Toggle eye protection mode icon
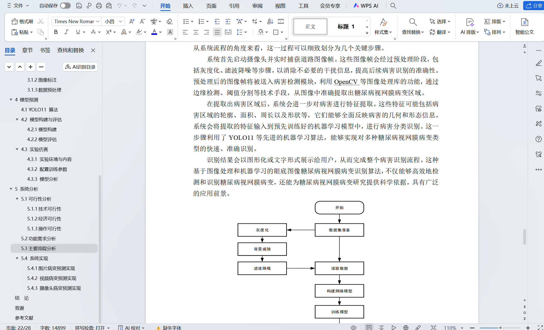The width and height of the screenshot is (544, 330). coord(354,327)
